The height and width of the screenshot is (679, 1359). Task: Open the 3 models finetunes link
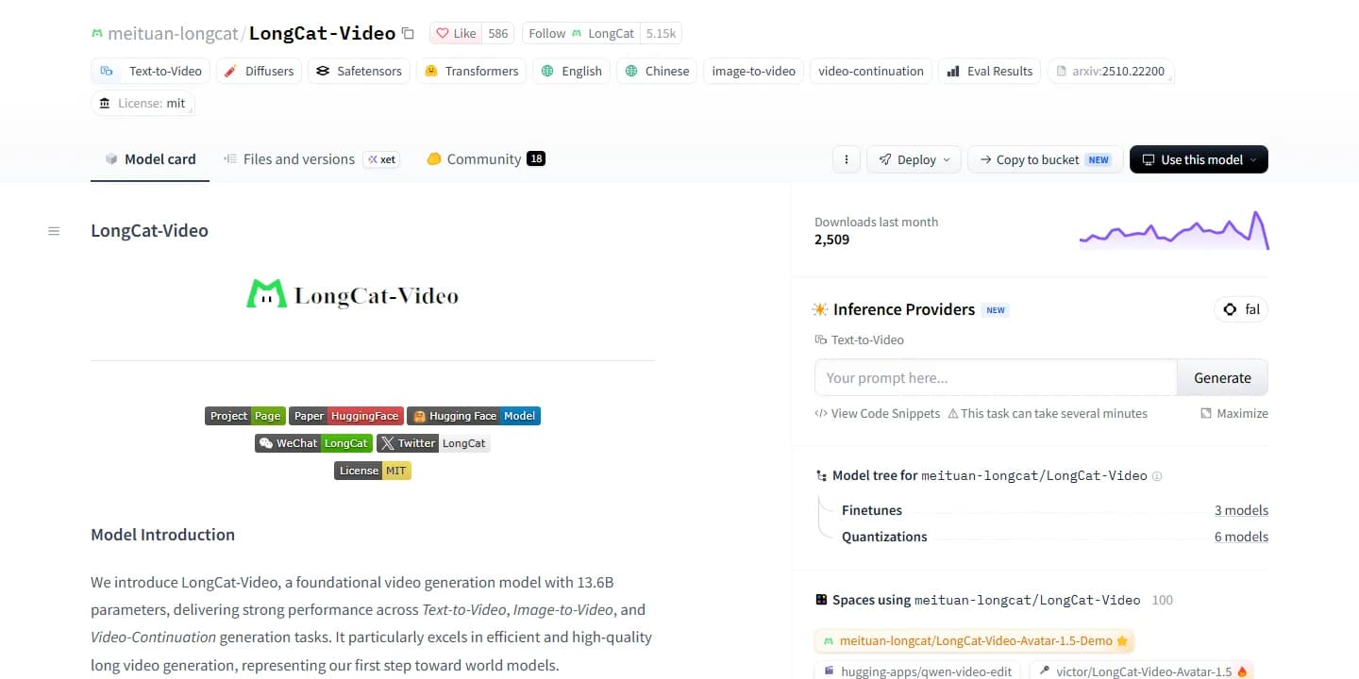1241,510
